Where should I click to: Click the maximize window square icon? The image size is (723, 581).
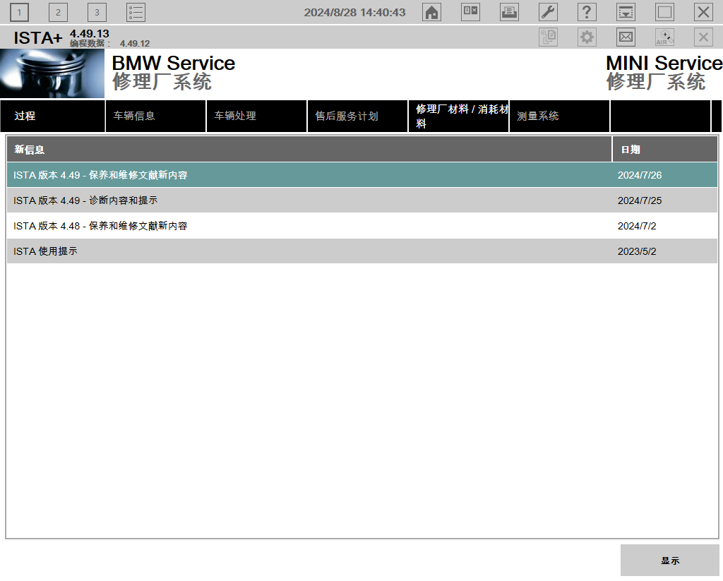pyautogui.click(x=664, y=13)
